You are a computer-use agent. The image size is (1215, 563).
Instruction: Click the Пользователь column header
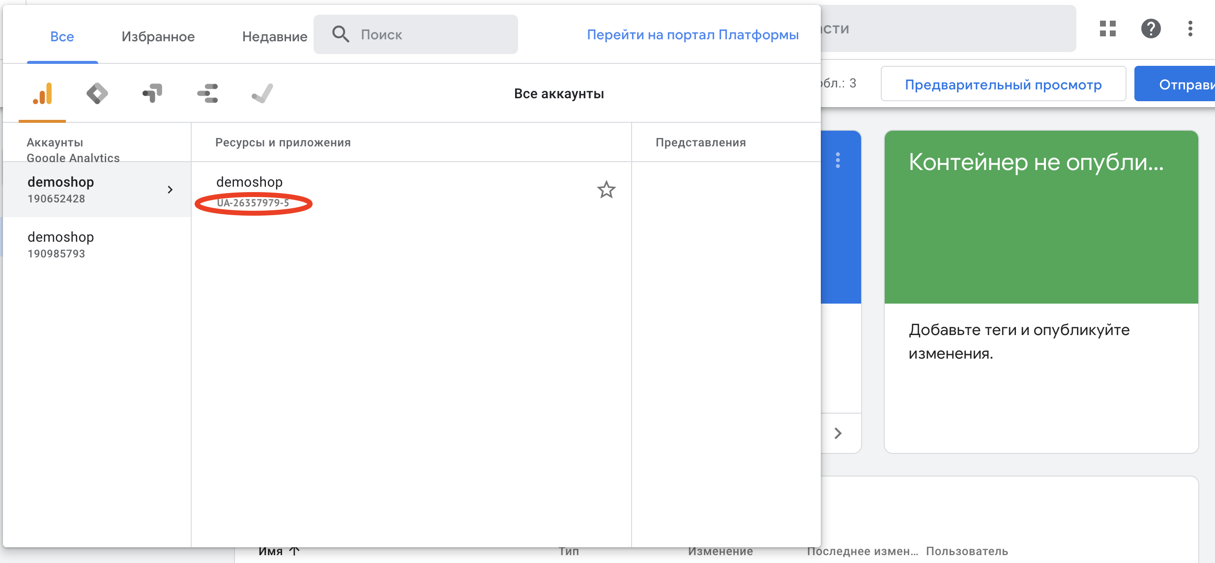(x=967, y=551)
